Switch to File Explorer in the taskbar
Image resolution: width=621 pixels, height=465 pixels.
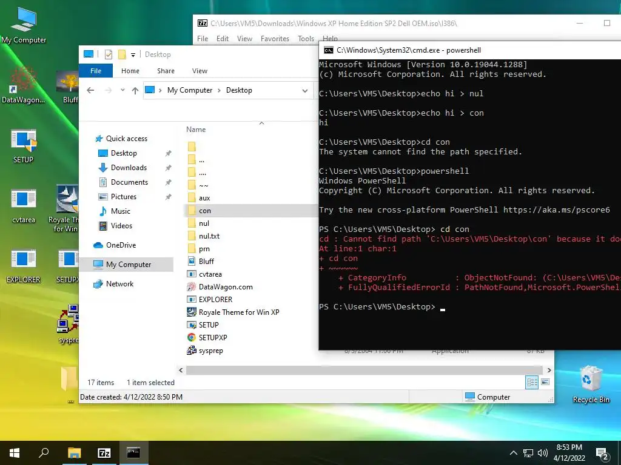[74, 453]
